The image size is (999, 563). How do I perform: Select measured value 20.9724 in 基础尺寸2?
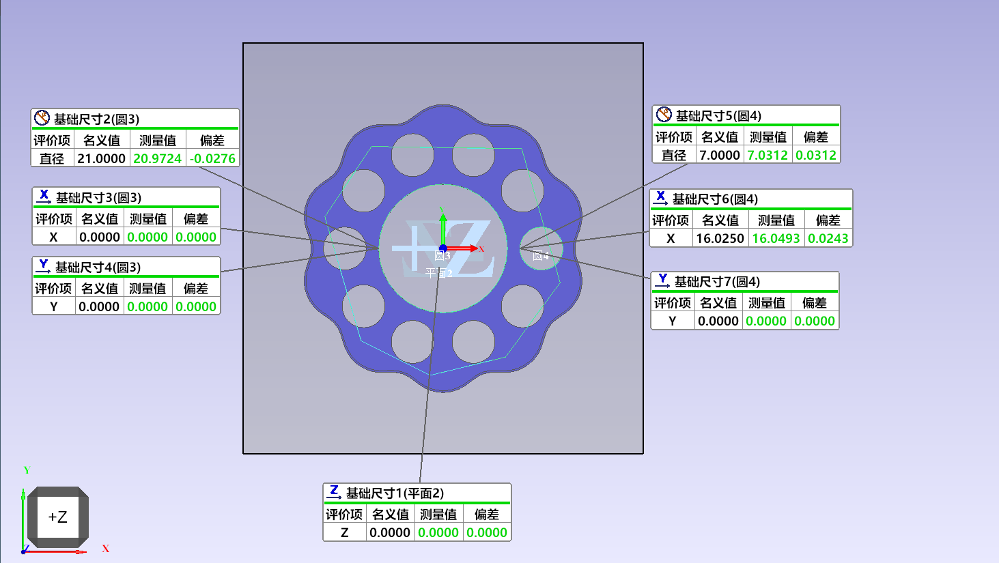tap(157, 158)
